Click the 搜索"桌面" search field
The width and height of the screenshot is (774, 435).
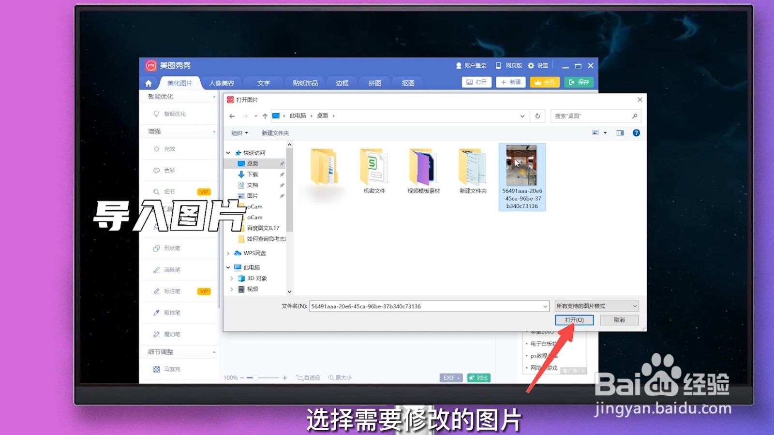tap(595, 116)
